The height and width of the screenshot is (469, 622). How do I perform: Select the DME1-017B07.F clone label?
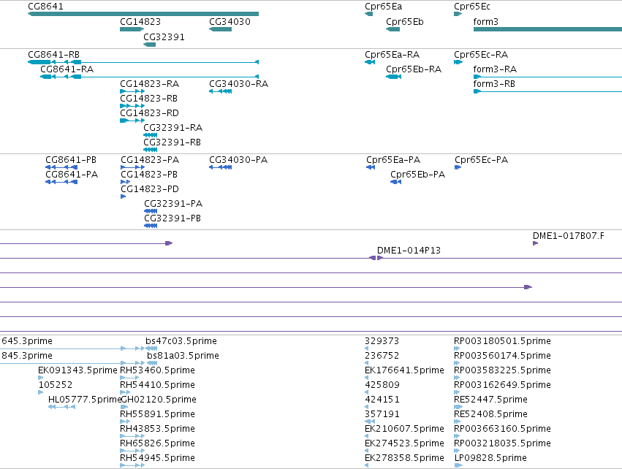pyautogui.click(x=569, y=236)
